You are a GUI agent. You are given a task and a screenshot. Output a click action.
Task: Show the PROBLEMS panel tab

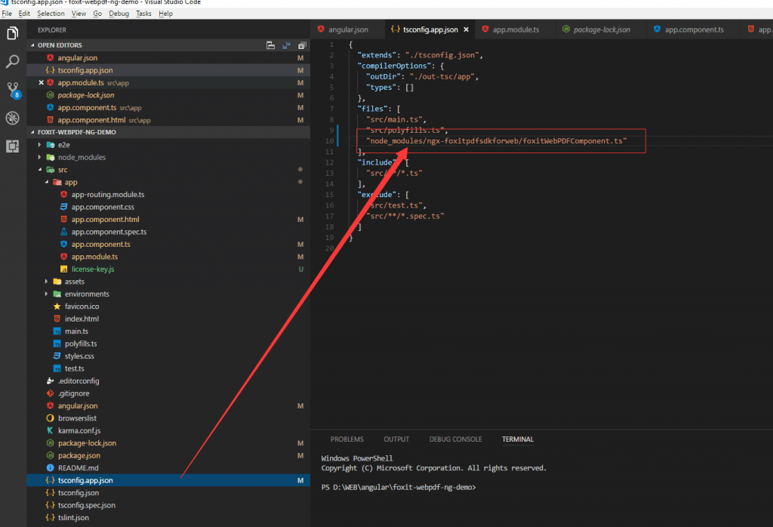347,439
